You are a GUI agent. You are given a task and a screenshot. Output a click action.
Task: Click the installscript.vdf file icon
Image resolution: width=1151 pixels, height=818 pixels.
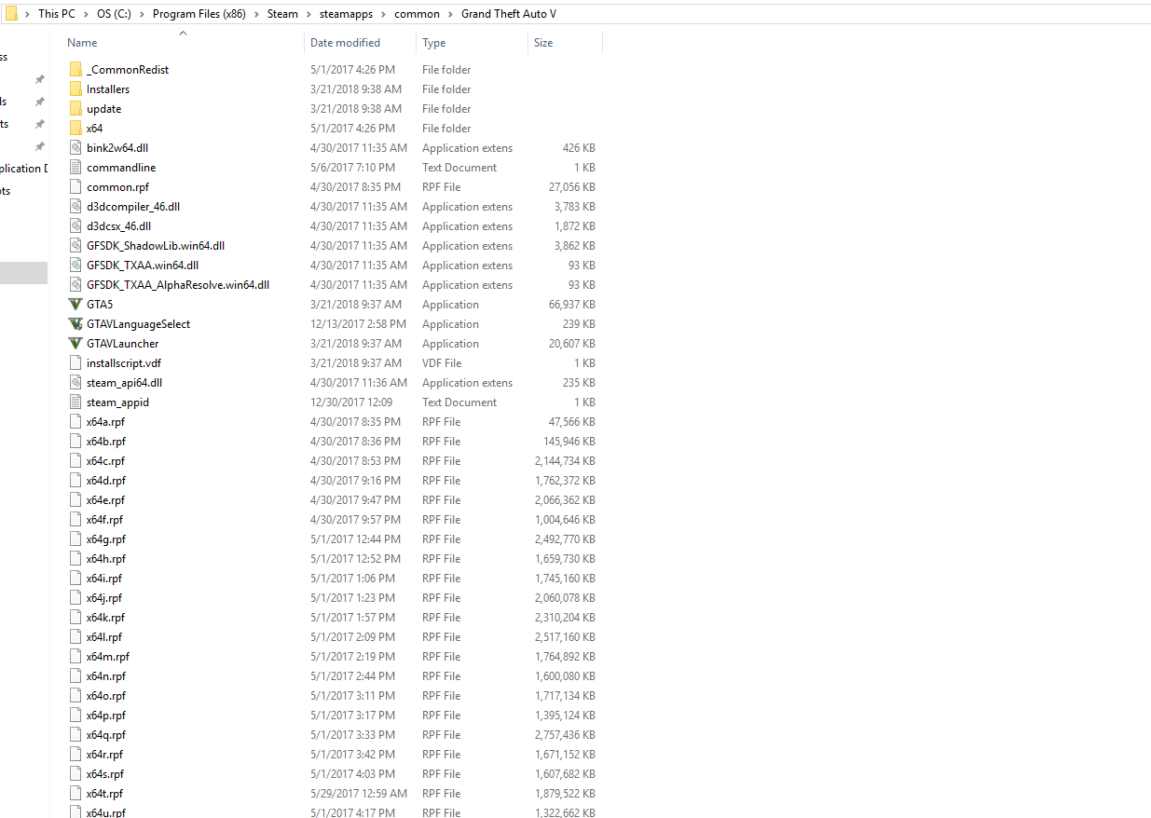pos(75,363)
